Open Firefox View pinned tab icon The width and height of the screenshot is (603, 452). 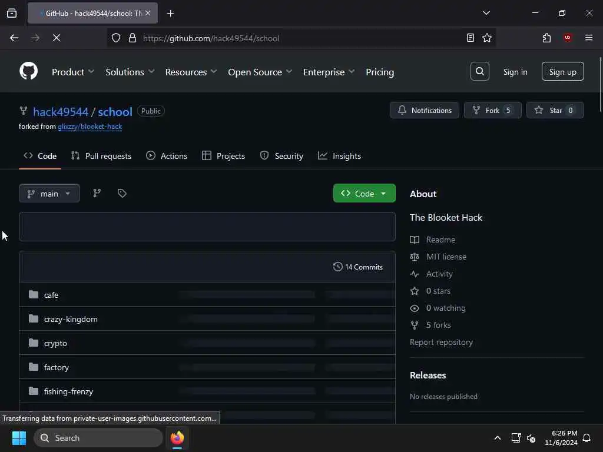(12, 13)
